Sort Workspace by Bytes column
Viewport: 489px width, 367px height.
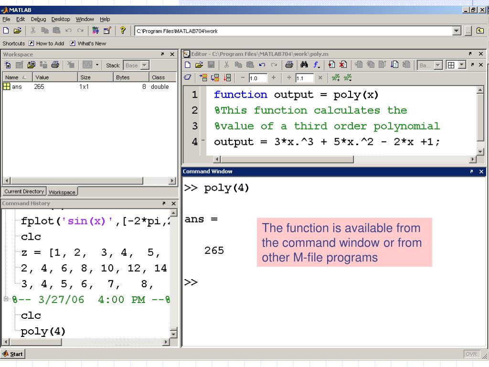(x=131, y=77)
